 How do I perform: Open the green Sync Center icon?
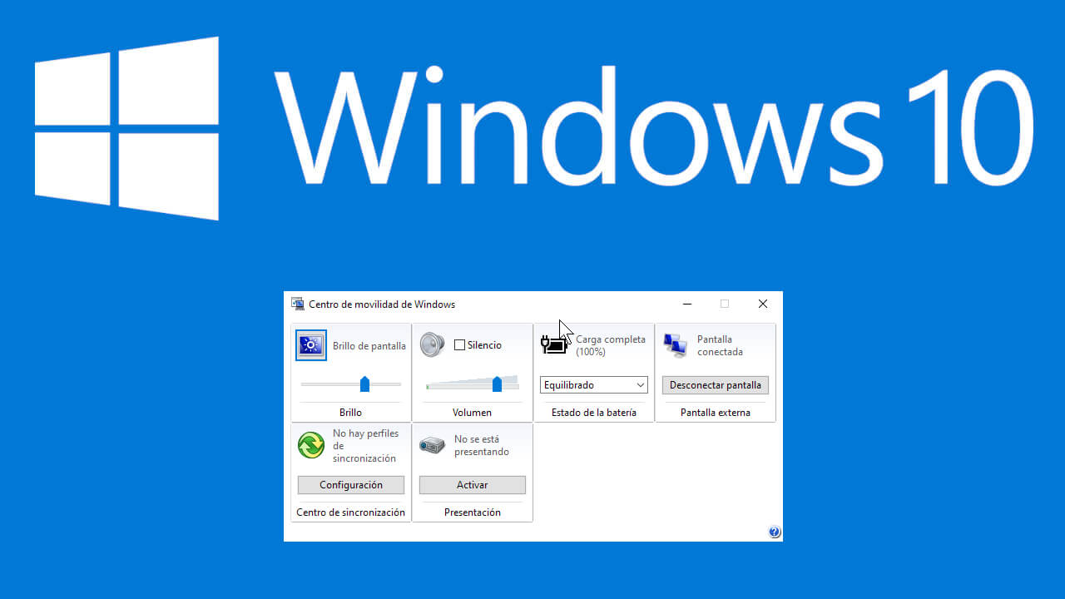[x=311, y=445]
